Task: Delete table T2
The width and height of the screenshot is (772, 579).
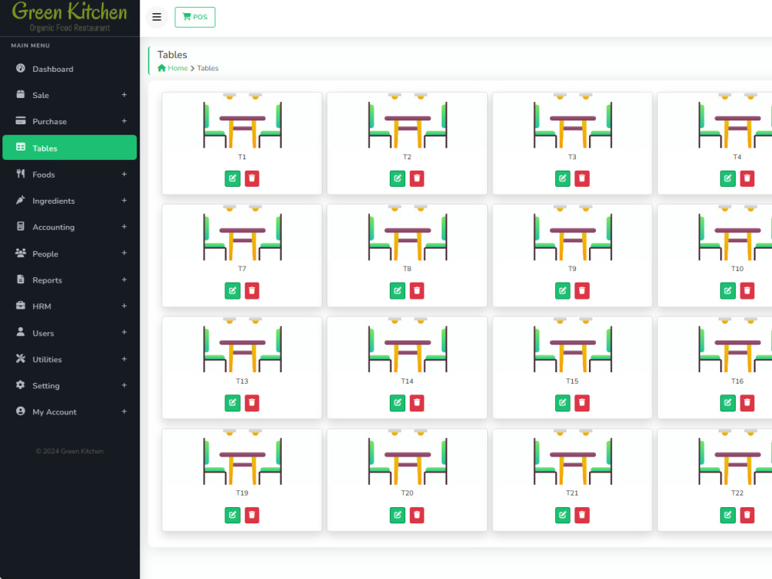Action: coord(417,178)
